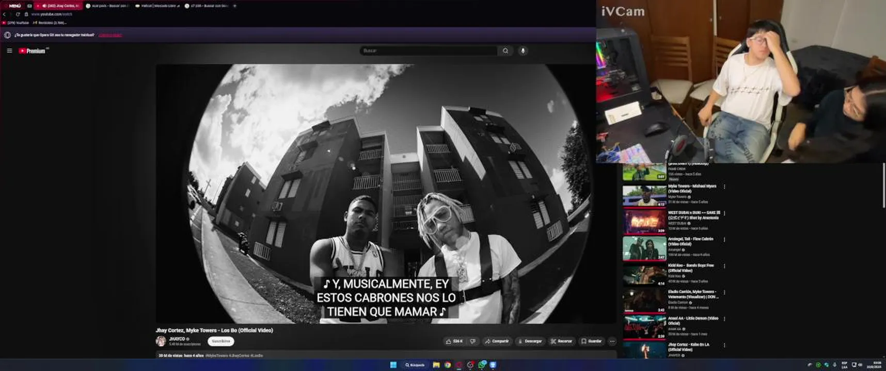Viewport: 886px width, 371px height.
Task: Open WhatsApp from the taskbar
Action: 482,365
